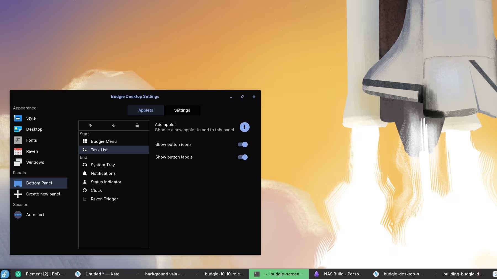Create a new panel
Image resolution: width=497 pixels, height=279 pixels.
tap(43, 194)
